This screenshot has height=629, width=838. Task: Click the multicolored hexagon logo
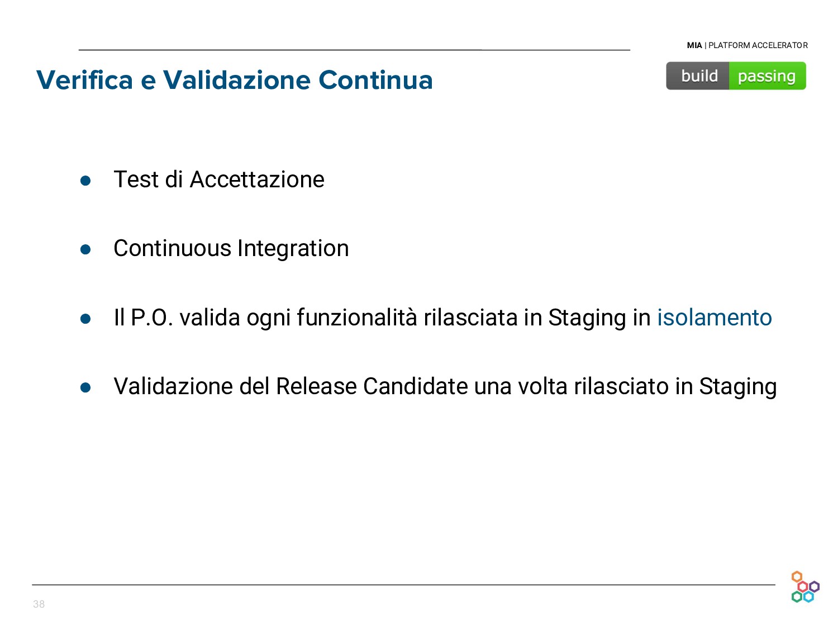(805, 587)
